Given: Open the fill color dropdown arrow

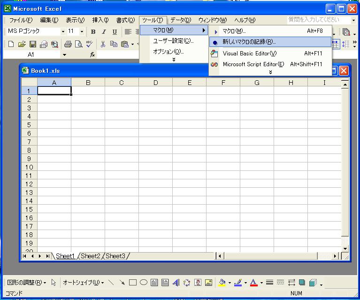Looking at the screenshot, I should [x=230, y=283].
